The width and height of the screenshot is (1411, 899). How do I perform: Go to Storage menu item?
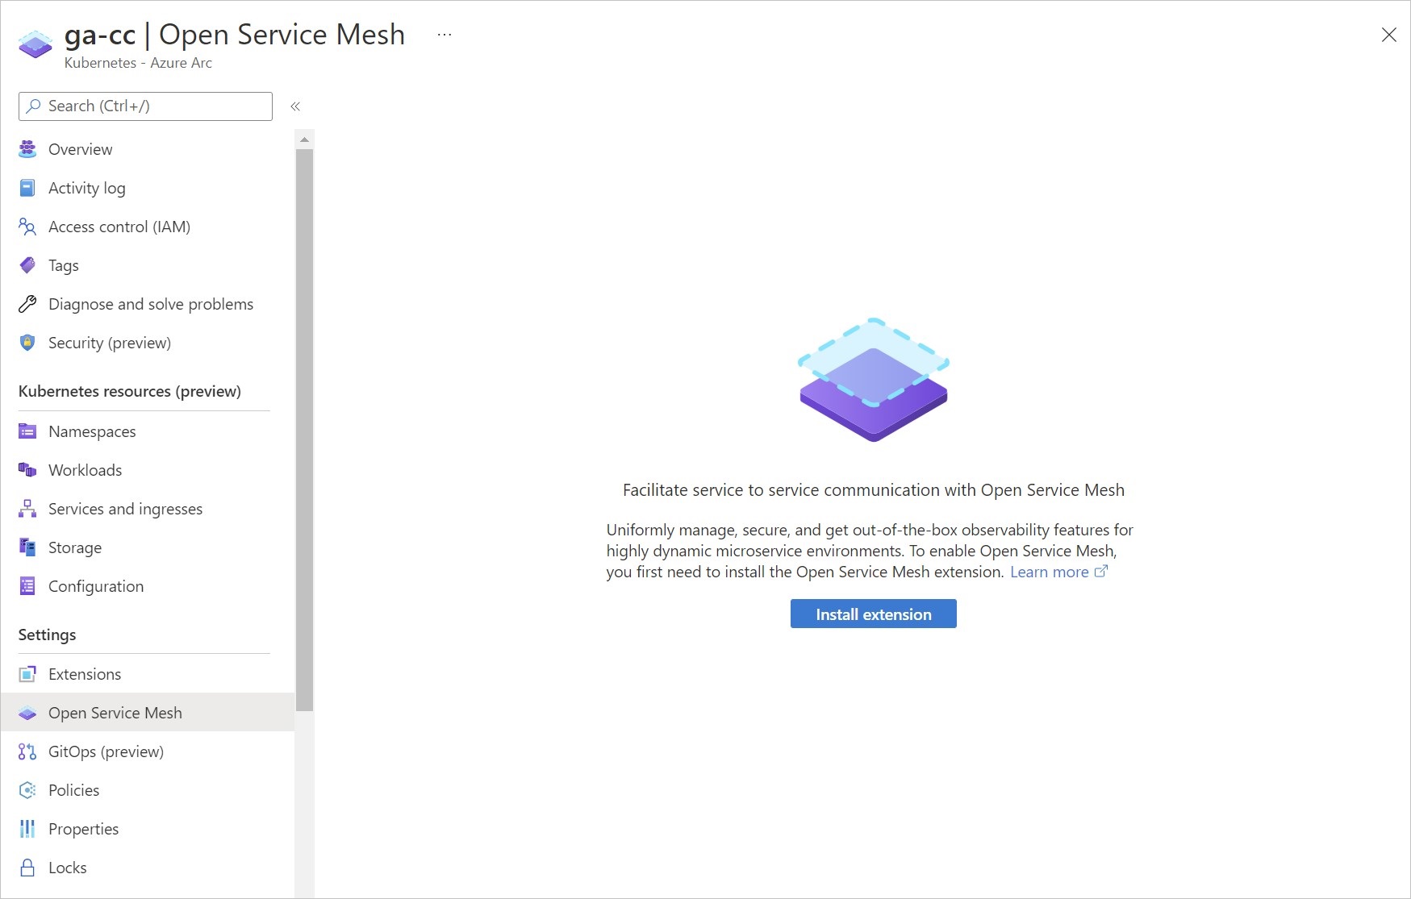pyautogui.click(x=148, y=547)
